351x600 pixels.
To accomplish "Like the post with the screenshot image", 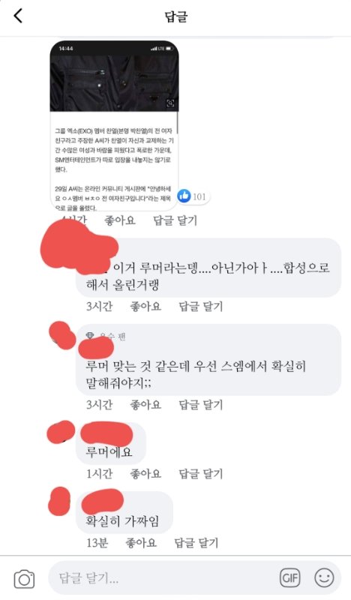I will click(120, 220).
